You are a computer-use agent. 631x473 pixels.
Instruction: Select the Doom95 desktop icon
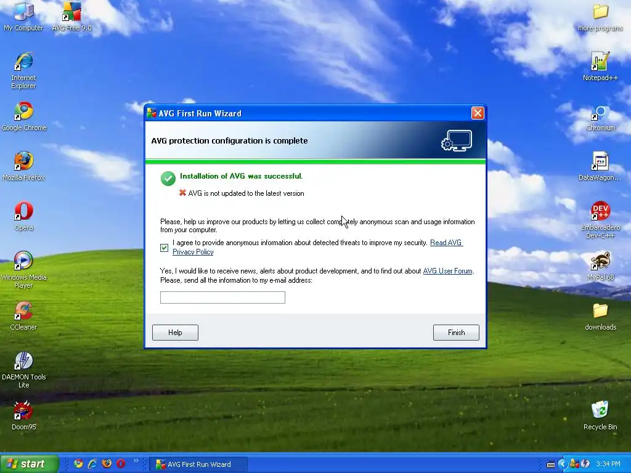[23, 416]
